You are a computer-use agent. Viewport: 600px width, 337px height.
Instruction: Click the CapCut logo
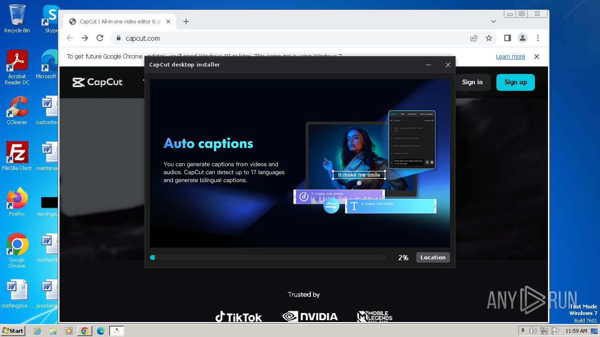click(x=97, y=82)
